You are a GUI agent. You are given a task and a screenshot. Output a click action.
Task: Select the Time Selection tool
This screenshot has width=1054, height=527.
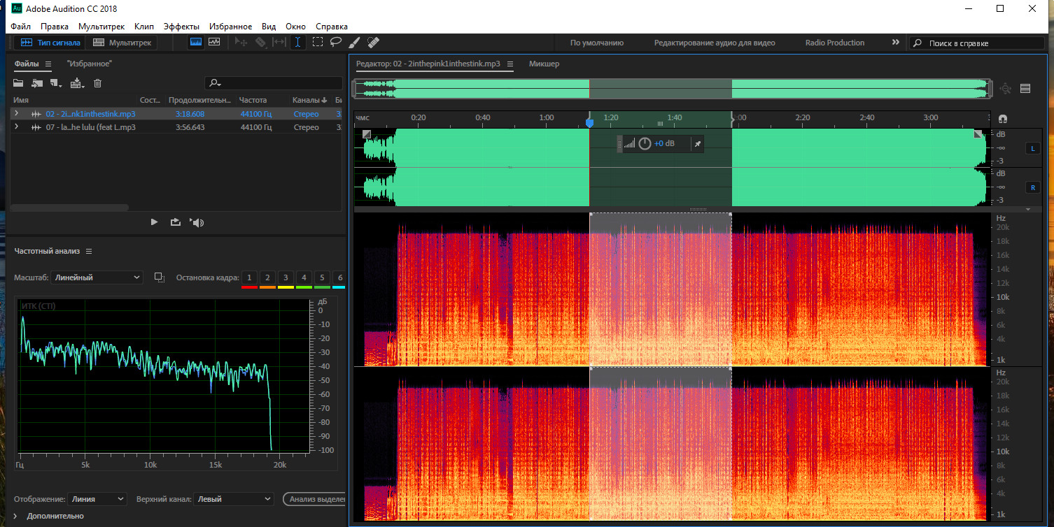click(x=298, y=42)
